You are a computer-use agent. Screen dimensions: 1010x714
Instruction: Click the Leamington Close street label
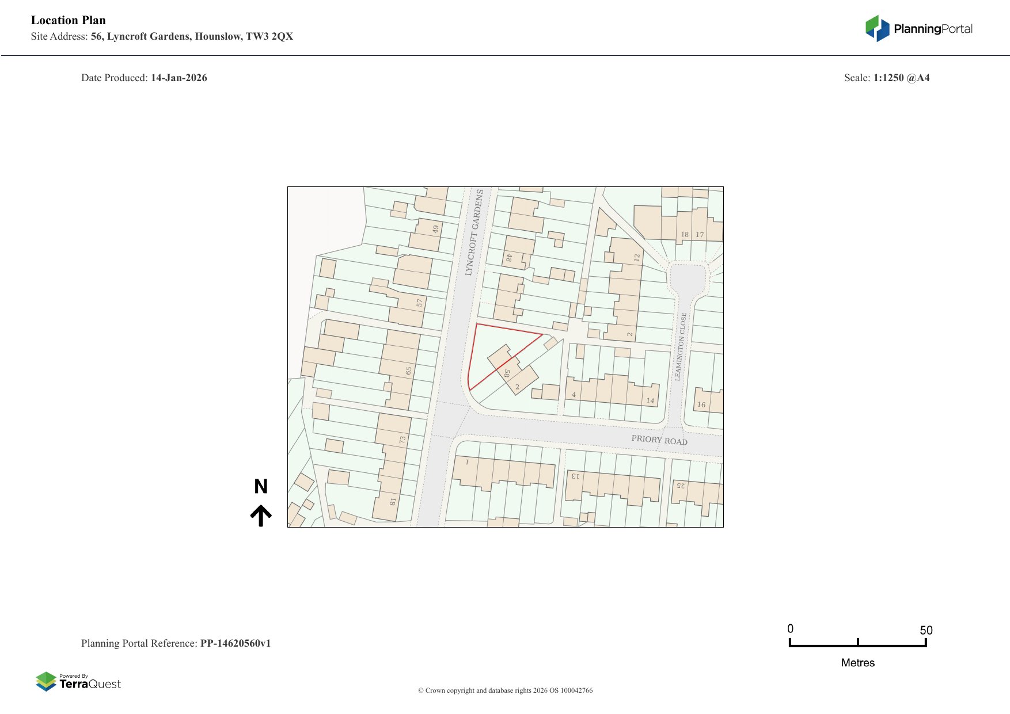pyautogui.click(x=681, y=346)
